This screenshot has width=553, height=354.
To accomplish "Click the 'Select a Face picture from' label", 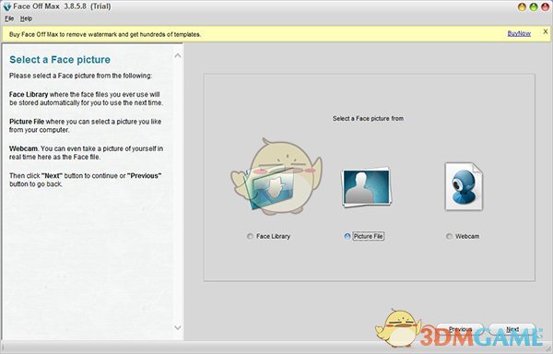I will click(368, 119).
